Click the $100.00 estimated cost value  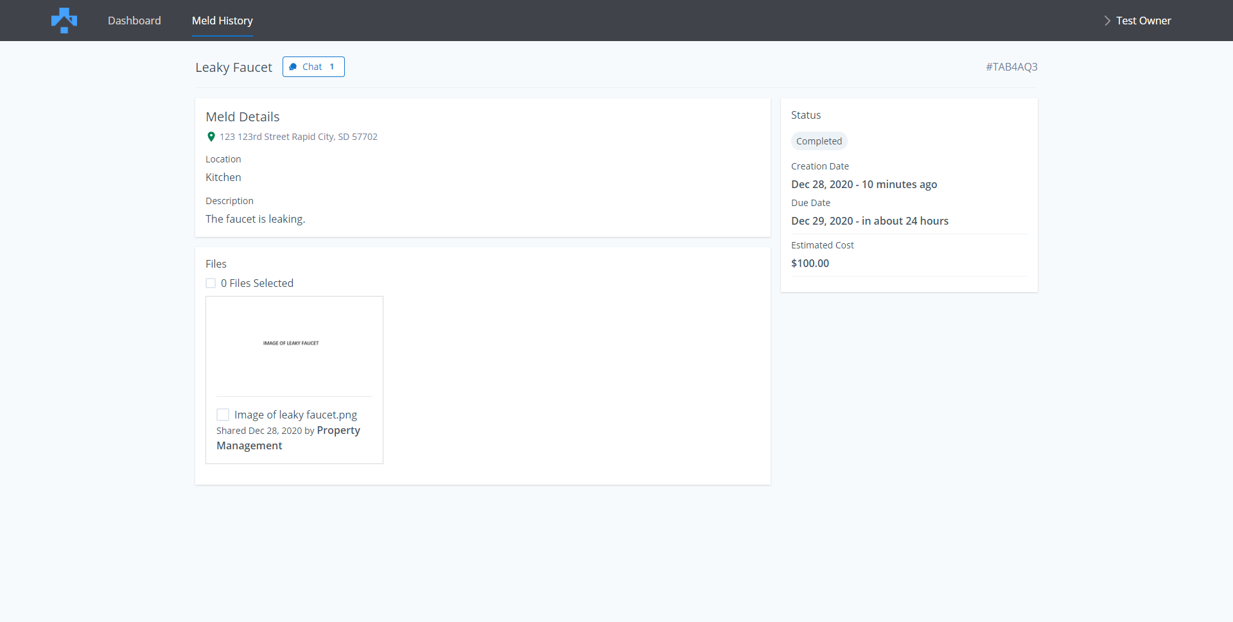810,263
